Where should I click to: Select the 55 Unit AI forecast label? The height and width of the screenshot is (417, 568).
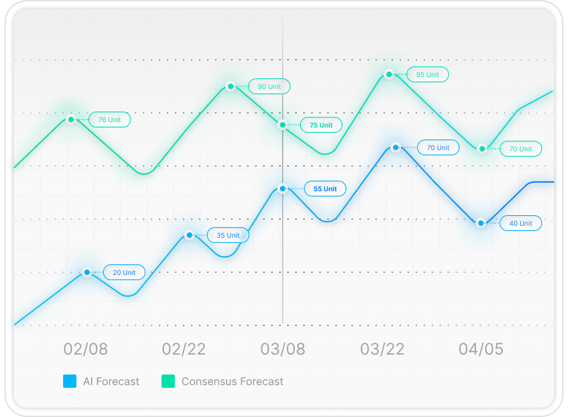tap(325, 189)
